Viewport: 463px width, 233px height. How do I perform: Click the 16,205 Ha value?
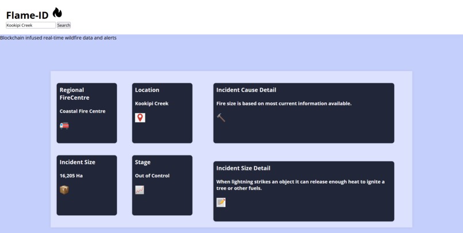pyautogui.click(x=71, y=176)
